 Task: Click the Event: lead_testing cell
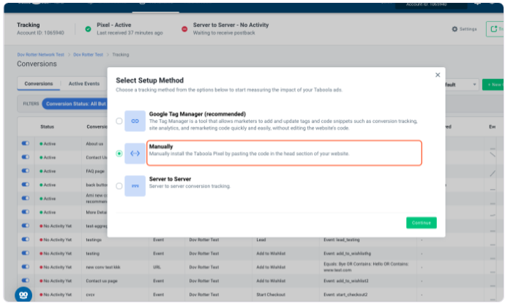pyautogui.click(x=342, y=240)
